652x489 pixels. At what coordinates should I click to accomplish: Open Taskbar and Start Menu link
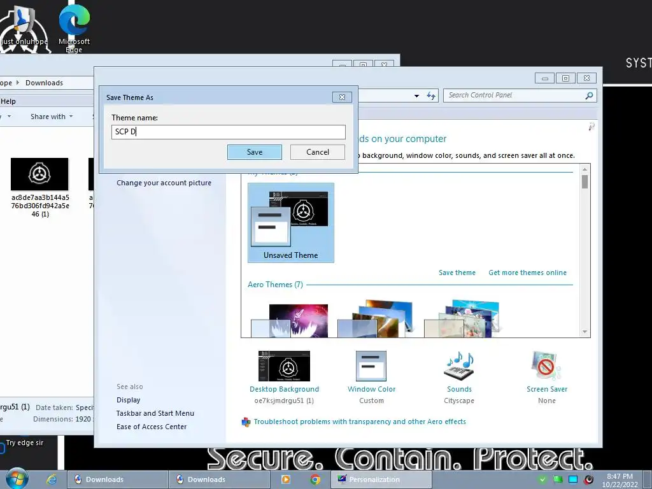click(x=155, y=413)
